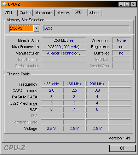This screenshot has width=138, height=155.
Task: Click the Max Bandwidth label
Action: [25, 47]
